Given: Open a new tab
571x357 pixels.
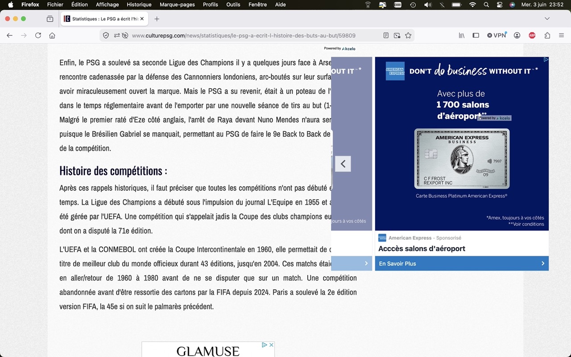Looking at the screenshot, I should [157, 19].
